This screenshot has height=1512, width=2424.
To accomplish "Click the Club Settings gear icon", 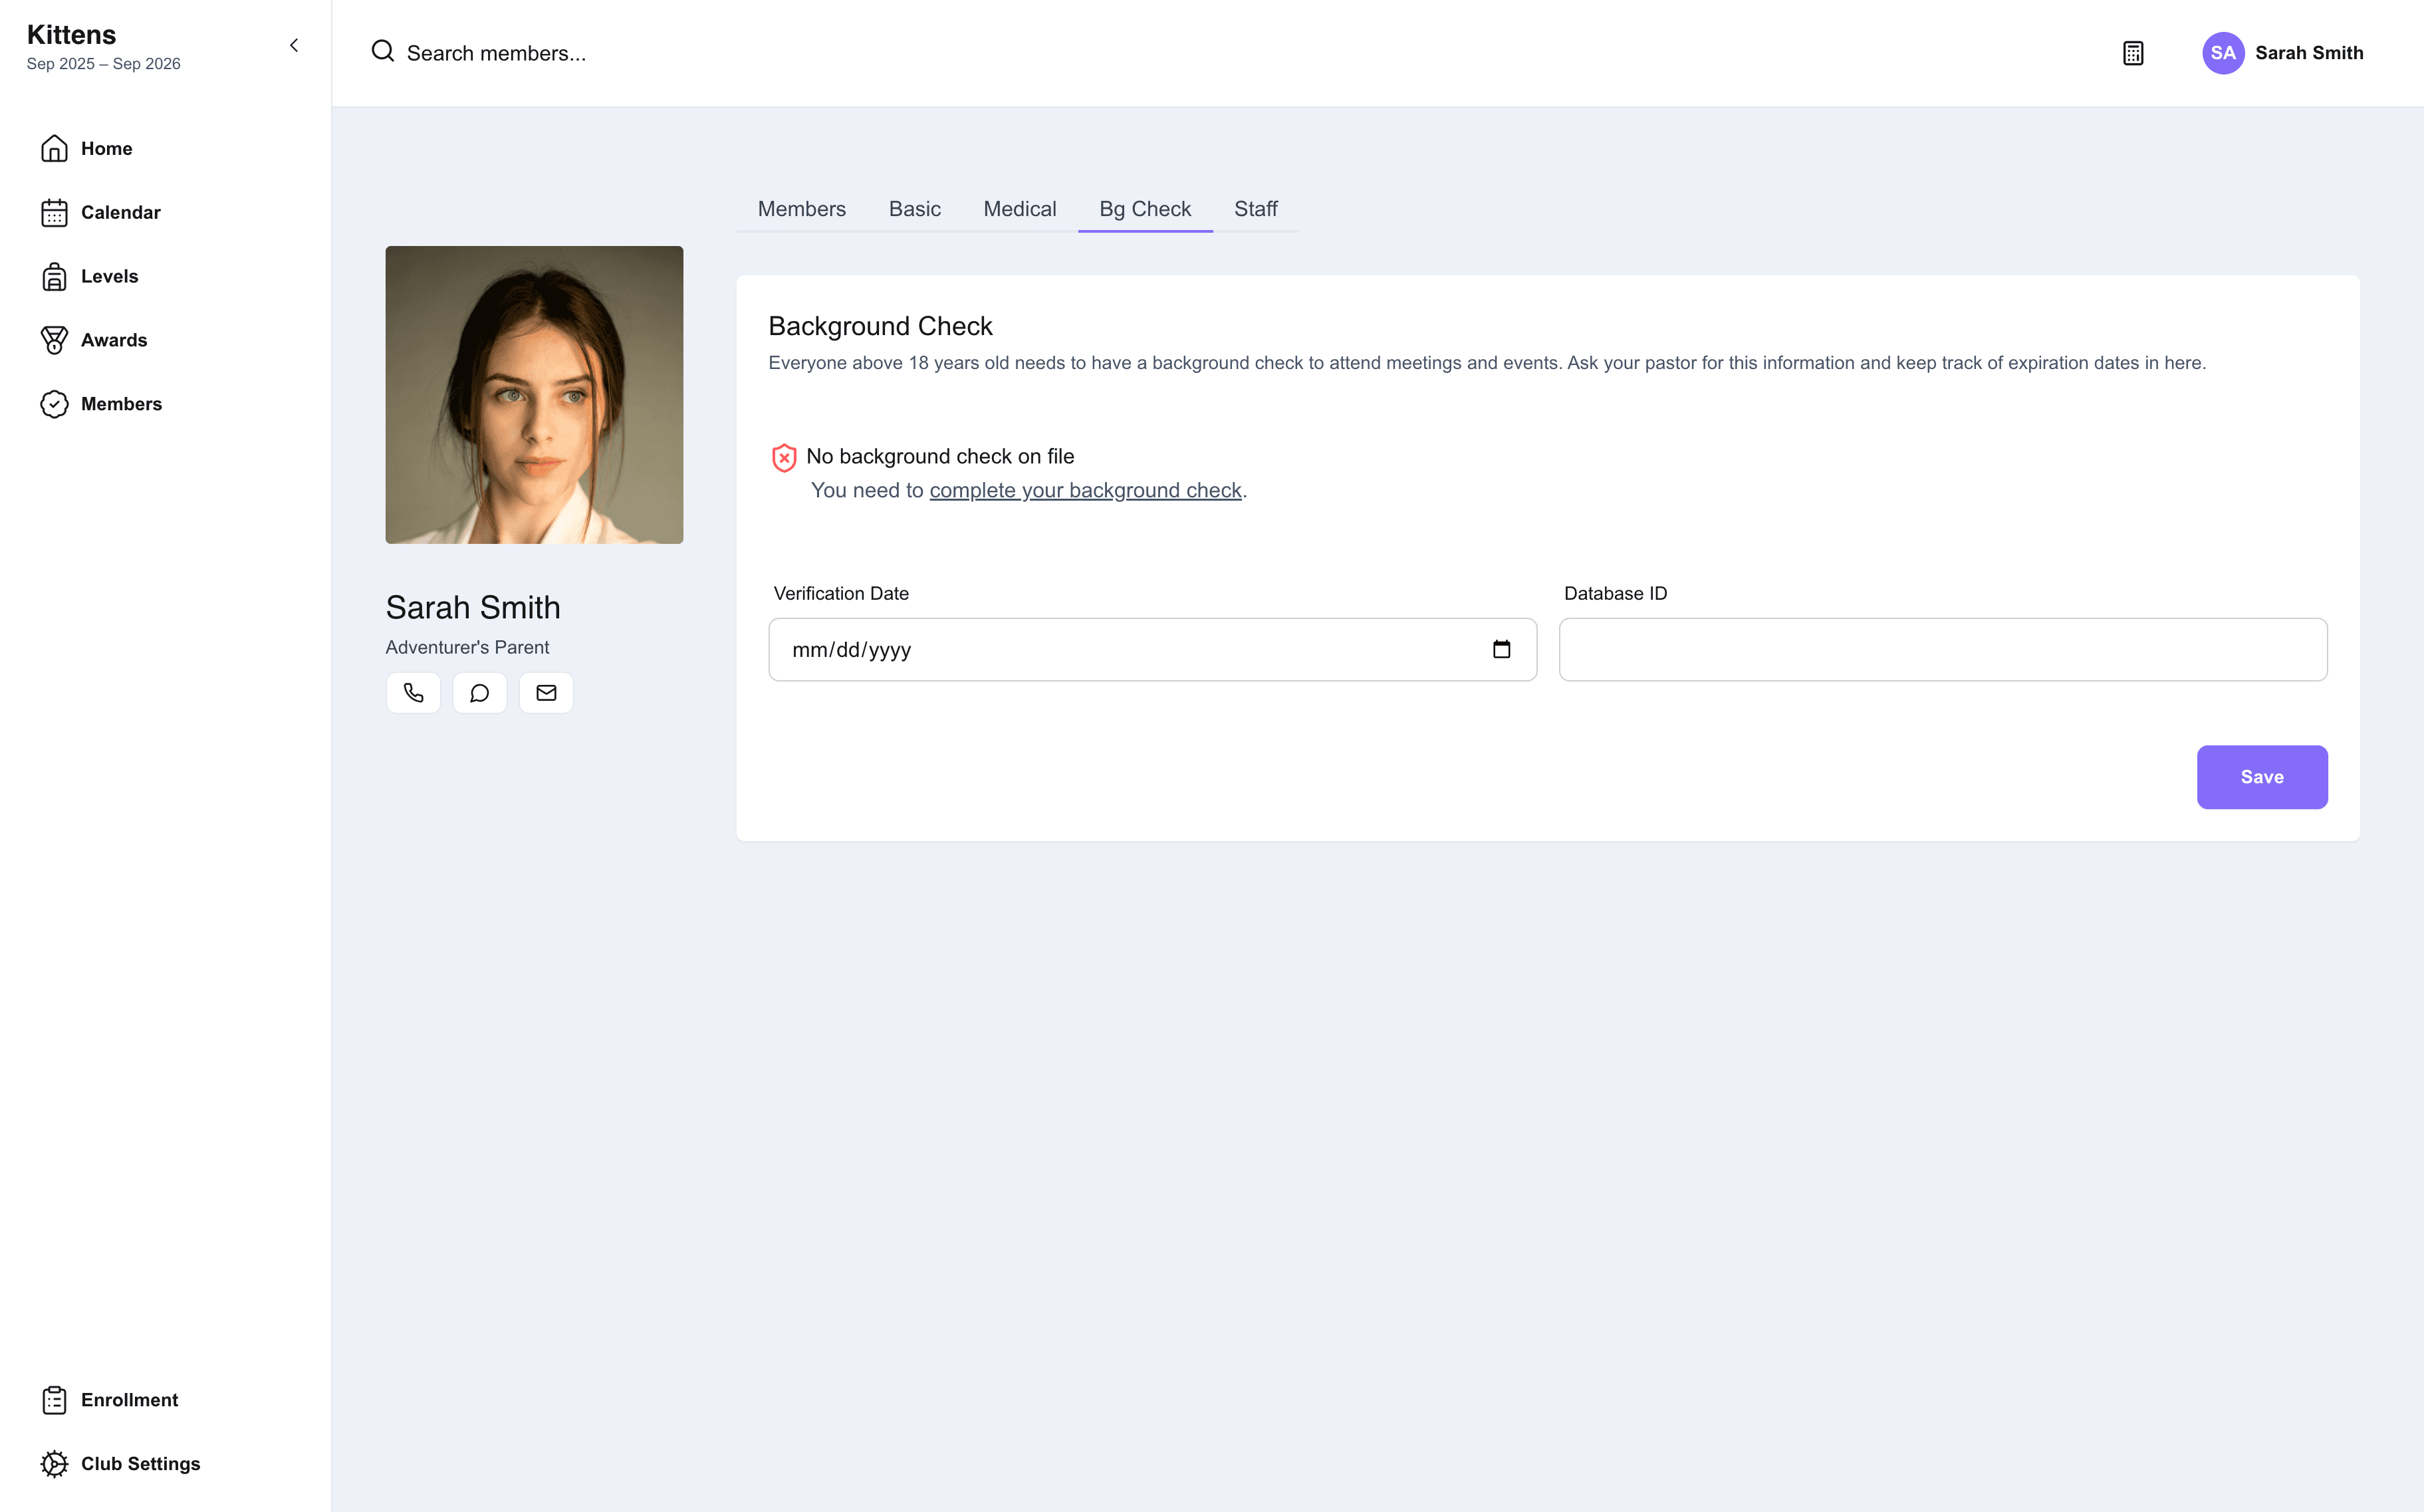I will pos(54,1464).
